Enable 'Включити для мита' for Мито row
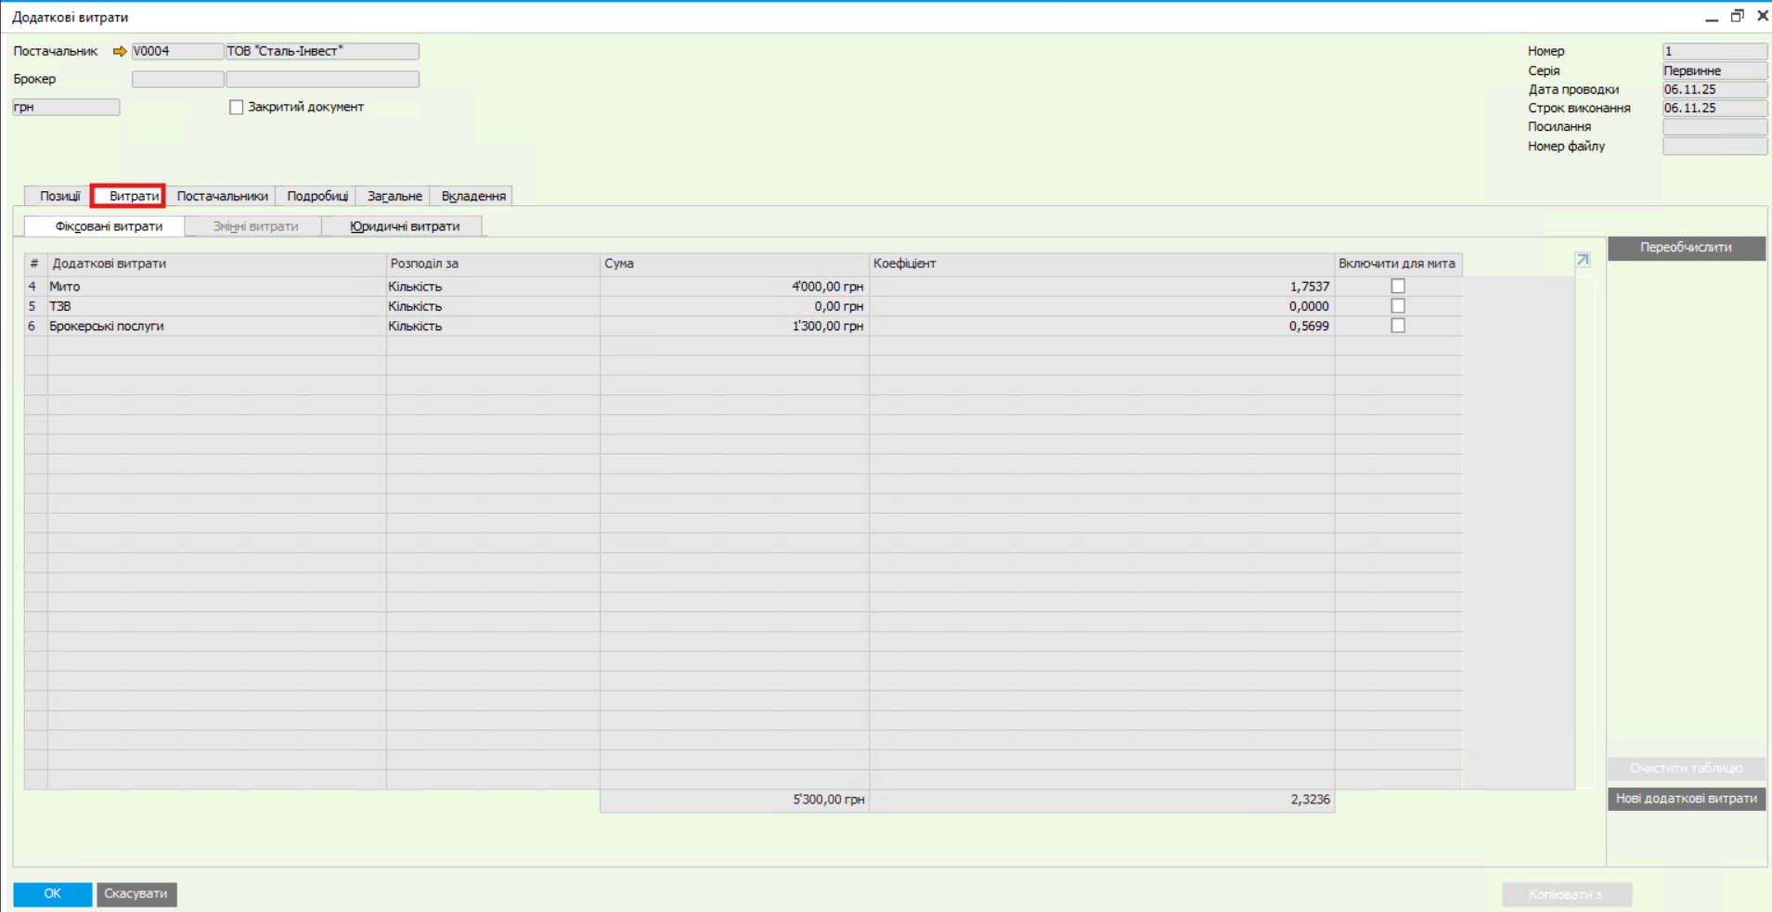Screen dimensions: 1772x912 pyautogui.click(x=1398, y=287)
